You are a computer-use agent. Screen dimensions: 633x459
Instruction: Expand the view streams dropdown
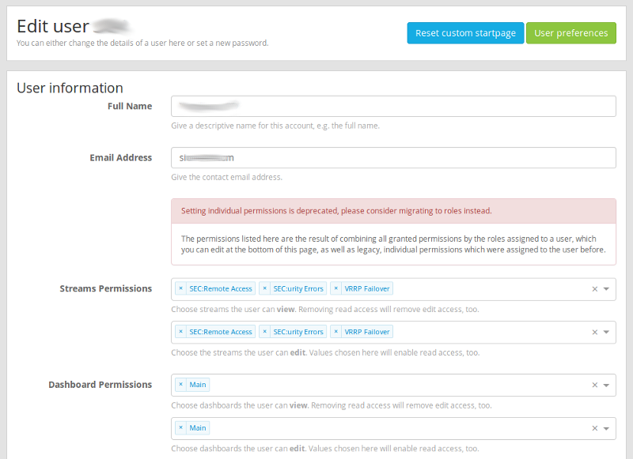pos(606,289)
